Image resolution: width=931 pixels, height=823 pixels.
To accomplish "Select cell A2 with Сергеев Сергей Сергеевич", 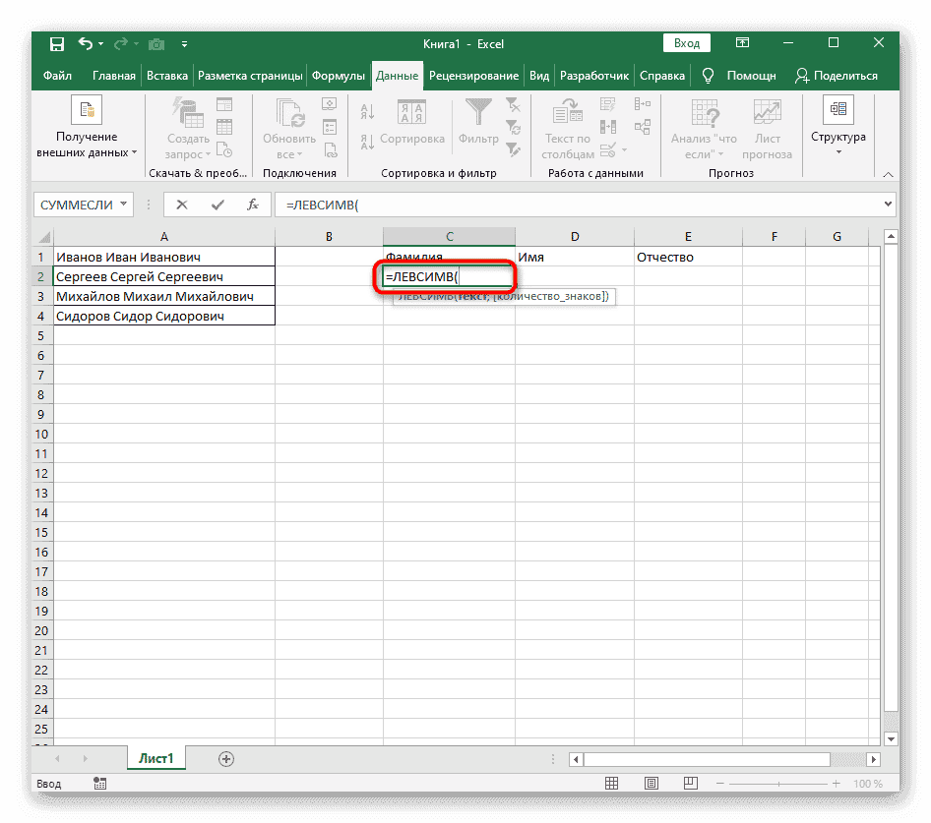I will (x=163, y=277).
